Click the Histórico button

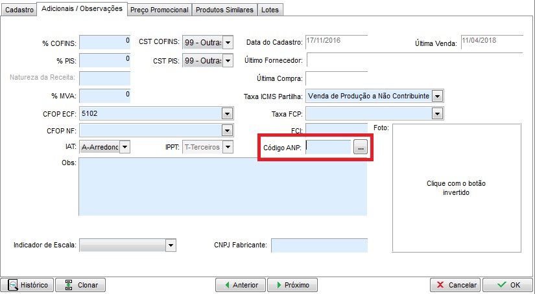click(30, 285)
